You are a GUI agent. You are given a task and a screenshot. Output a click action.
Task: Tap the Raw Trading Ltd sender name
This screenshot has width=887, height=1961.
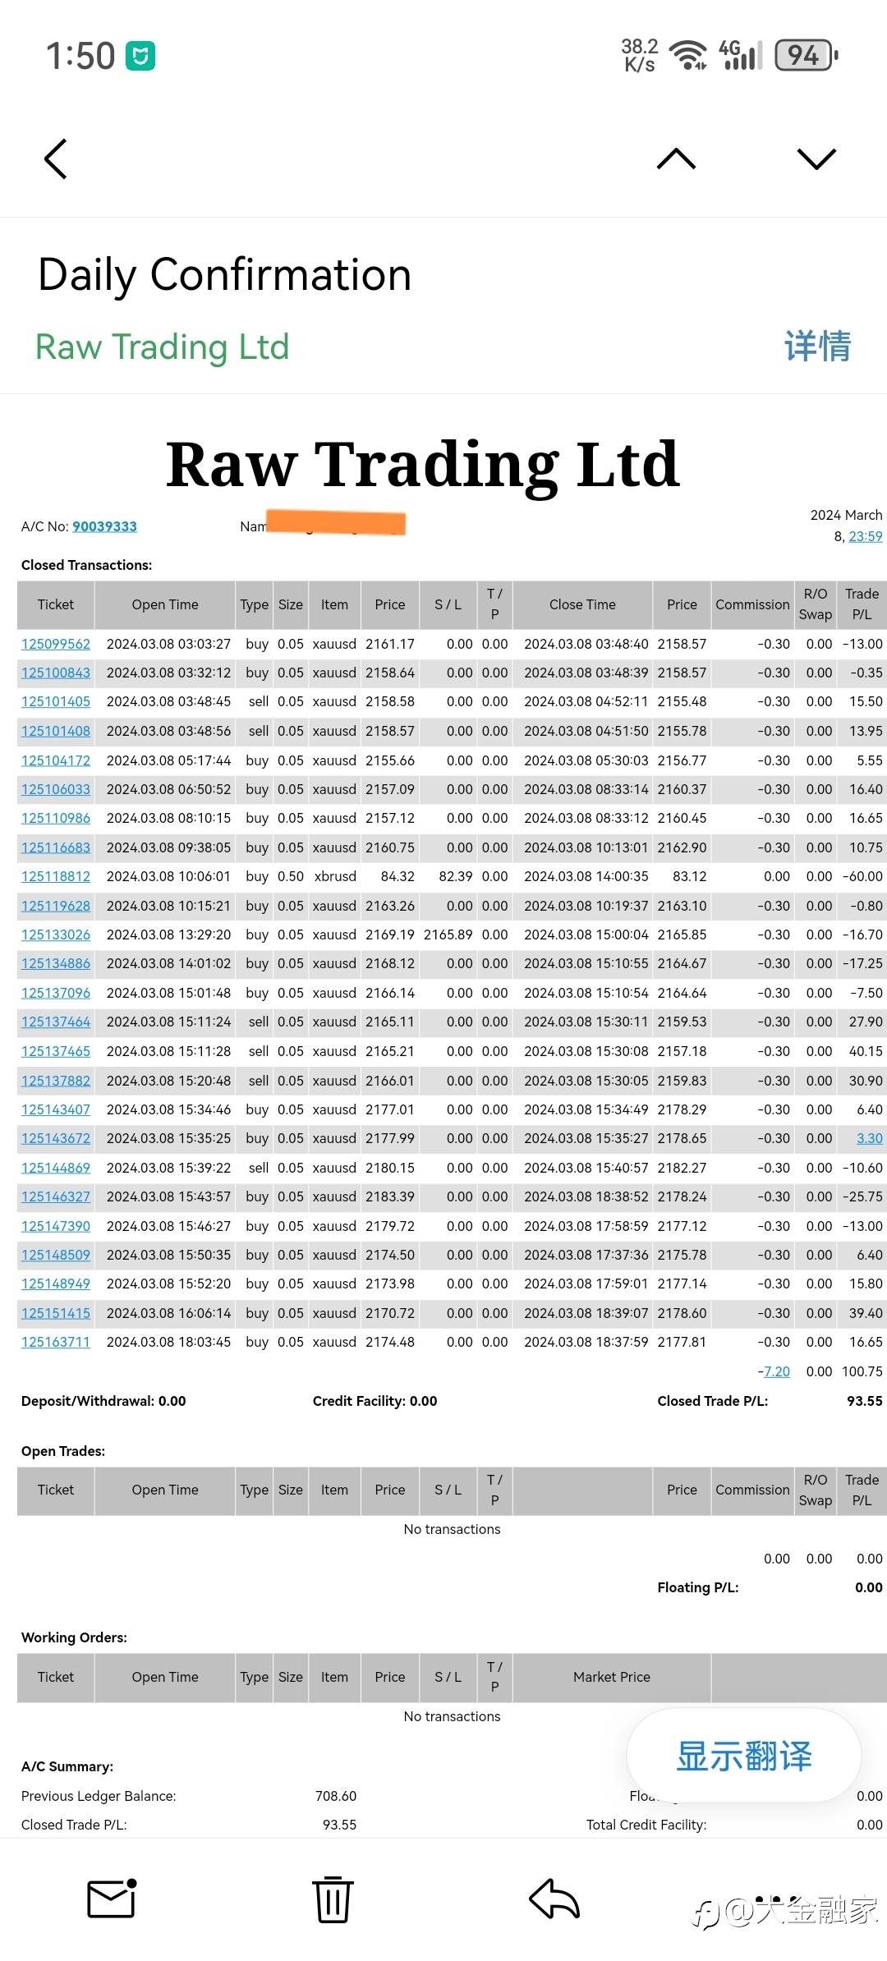tap(163, 347)
